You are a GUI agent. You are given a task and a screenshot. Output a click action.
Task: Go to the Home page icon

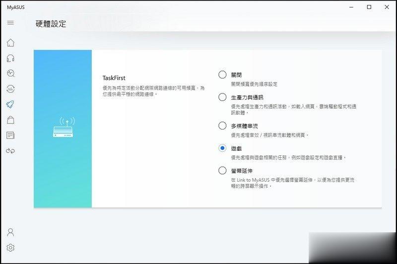(x=10, y=43)
